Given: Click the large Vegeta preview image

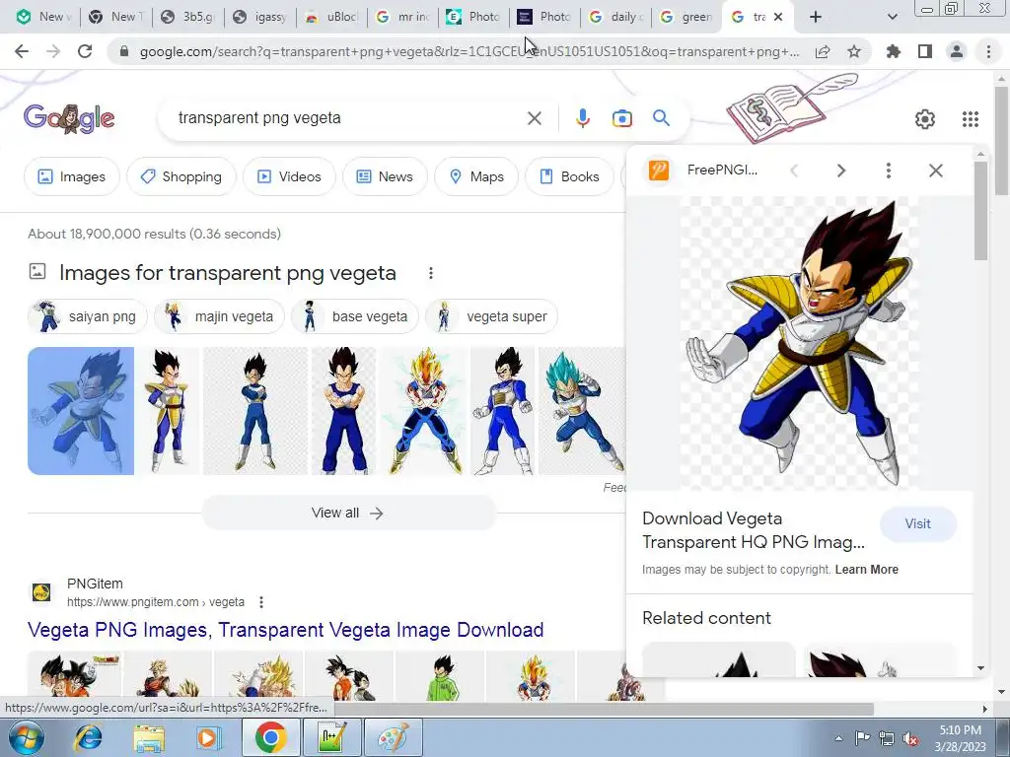Looking at the screenshot, I should 799,344.
